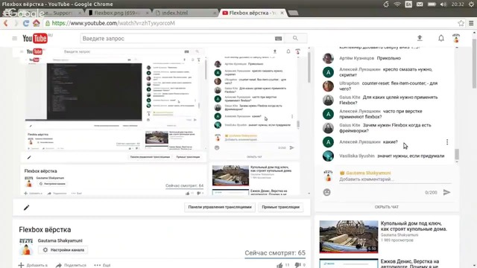Click Настройки канала button
This screenshot has width=477, height=268.
pos(63,250)
